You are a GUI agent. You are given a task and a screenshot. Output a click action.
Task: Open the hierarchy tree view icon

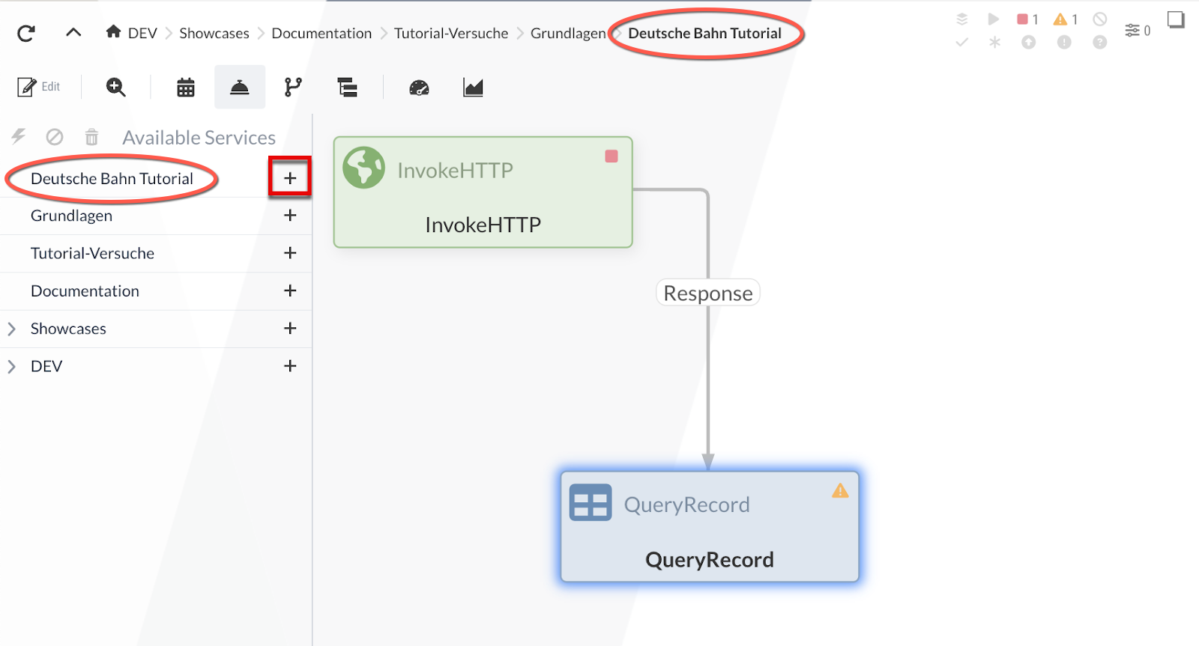click(347, 88)
